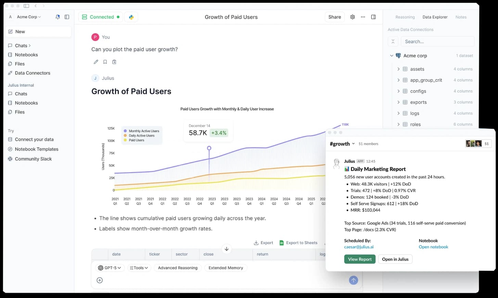Expand the configs table
The height and width of the screenshot is (298, 498).
point(398,91)
